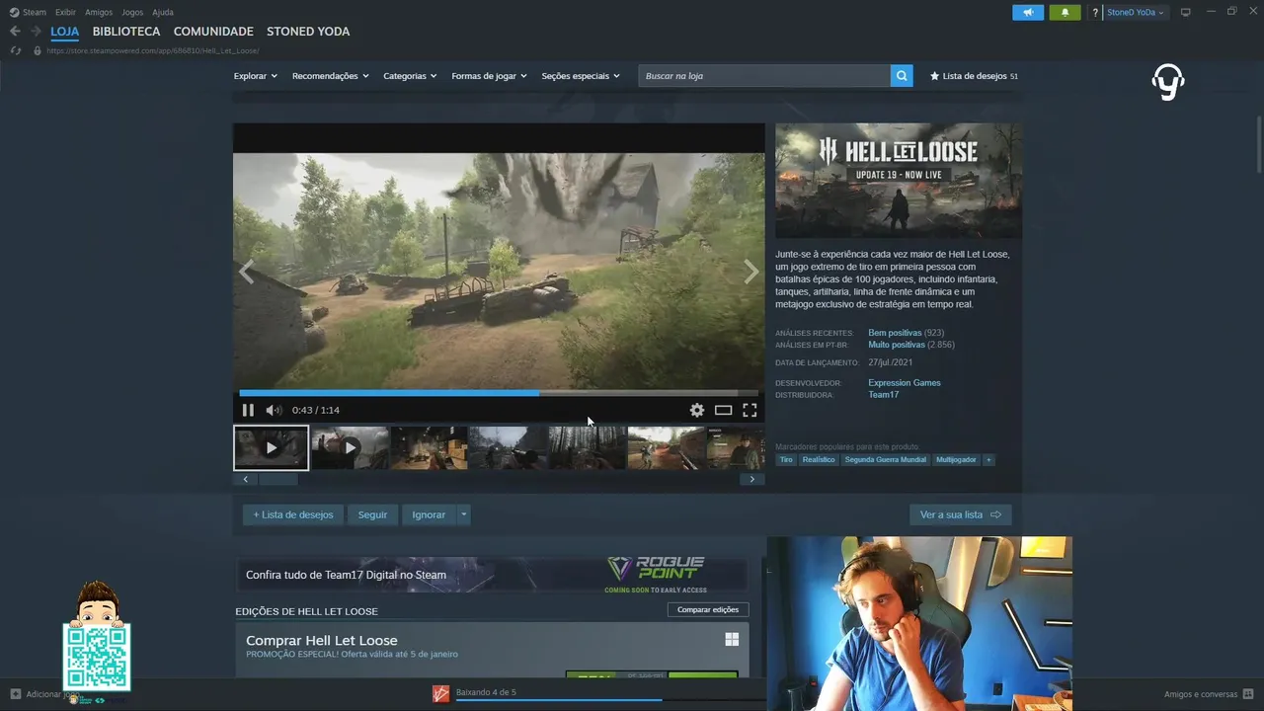The height and width of the screenshot is (711, 1264).
Task: Click the page vertical scrollbar
Action: (1258, 146)
